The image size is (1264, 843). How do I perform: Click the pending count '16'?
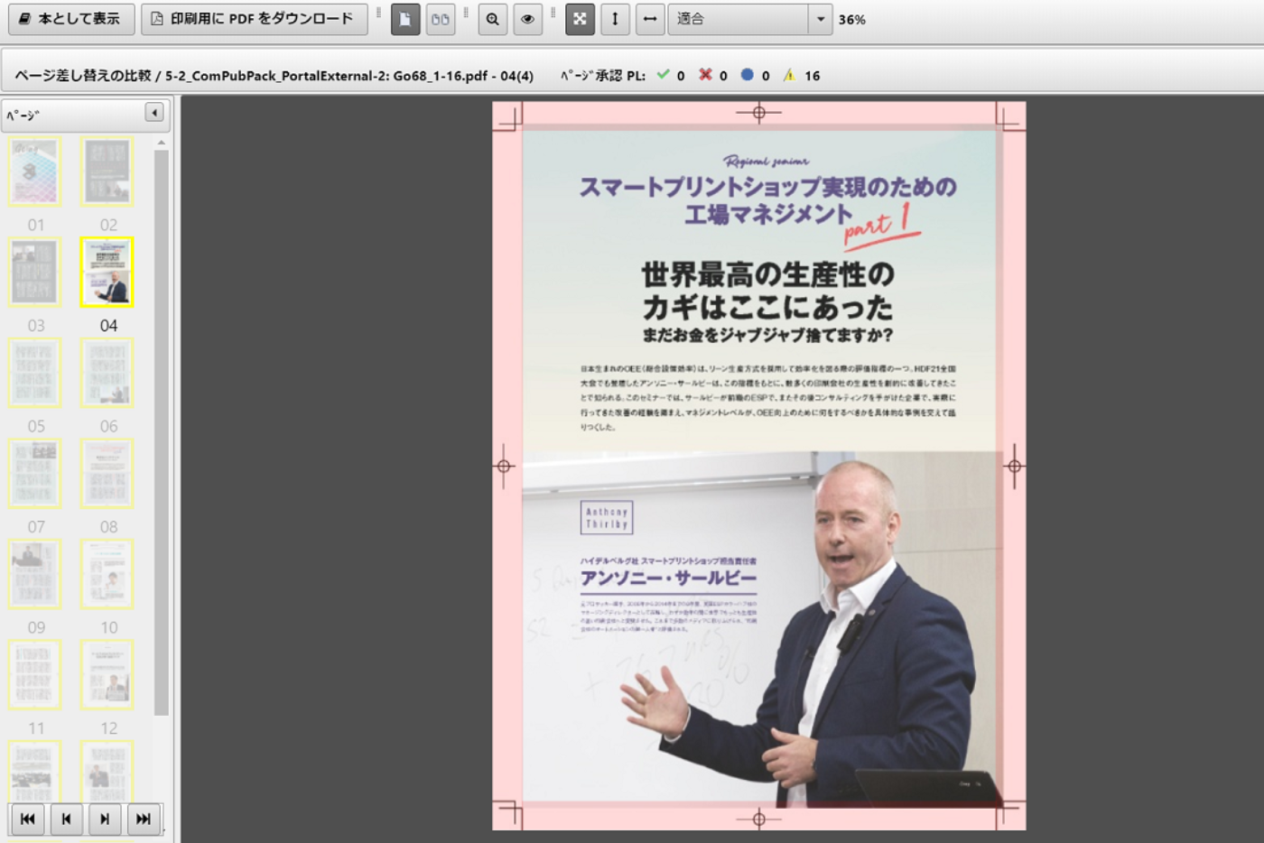813,76
